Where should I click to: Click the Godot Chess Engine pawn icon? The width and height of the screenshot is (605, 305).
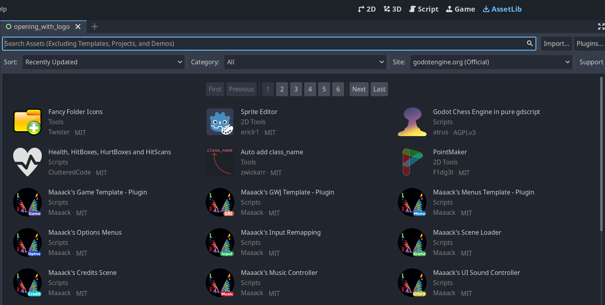click(412, 122)
